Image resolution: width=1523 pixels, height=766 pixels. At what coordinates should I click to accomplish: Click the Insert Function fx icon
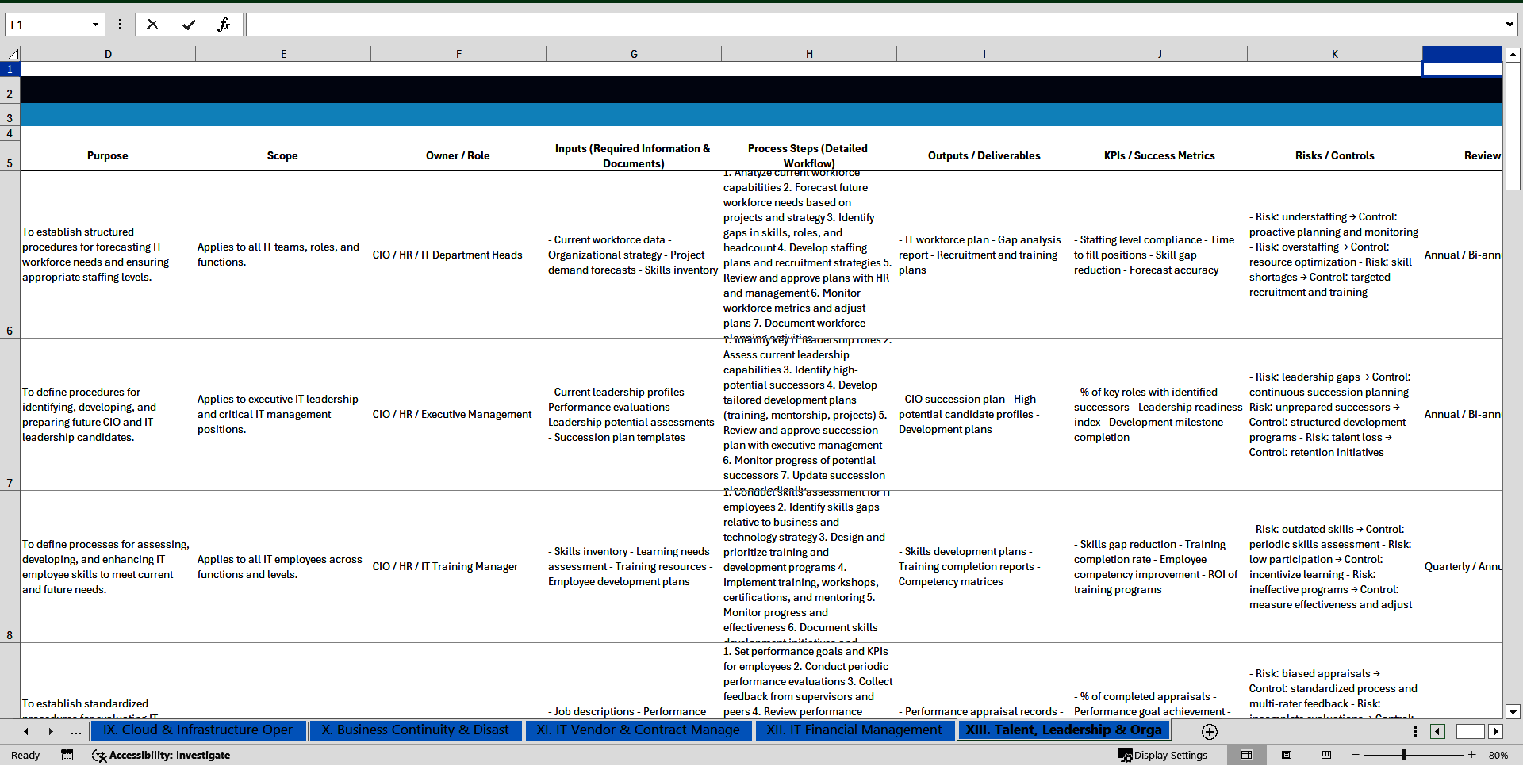coord(224,25)
